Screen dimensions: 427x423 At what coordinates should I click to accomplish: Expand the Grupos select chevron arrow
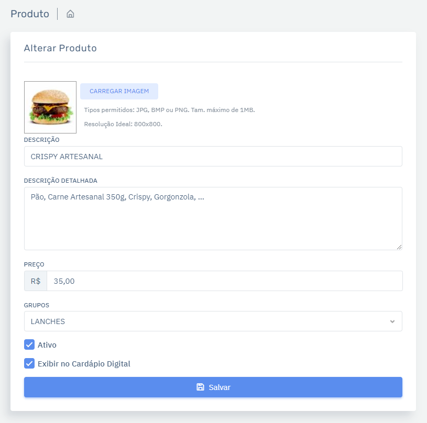coord(392,321)
